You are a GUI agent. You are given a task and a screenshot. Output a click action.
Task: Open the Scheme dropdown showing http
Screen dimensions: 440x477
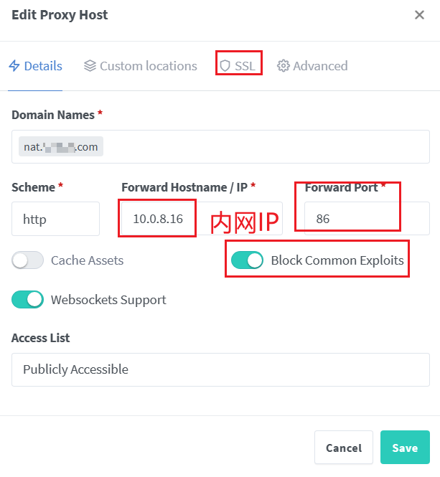[x=55, y=219]
